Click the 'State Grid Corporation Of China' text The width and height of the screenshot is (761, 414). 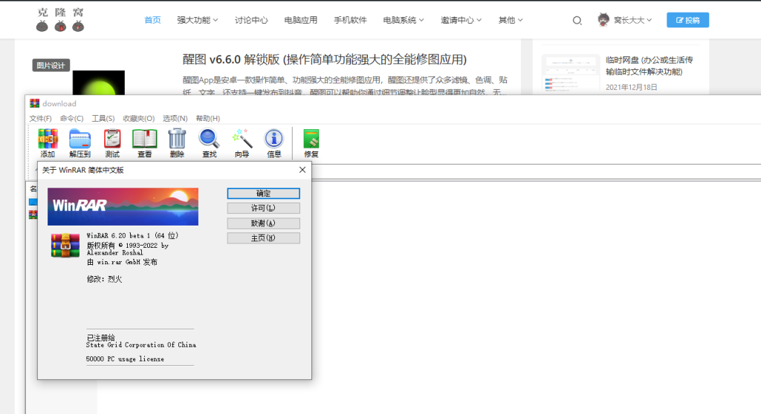coord(141,345)
